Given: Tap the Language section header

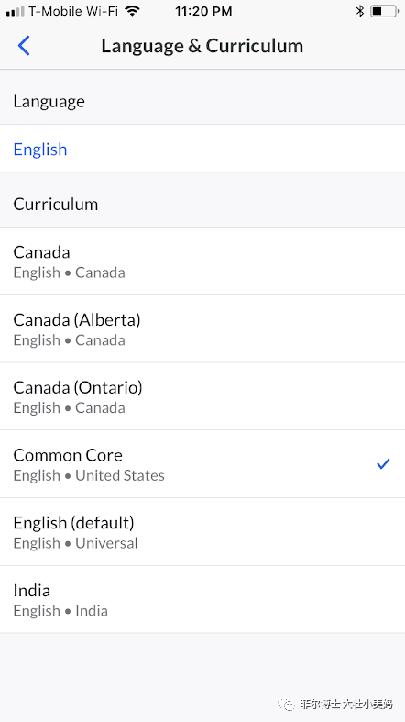Looking at the screenshot, I should (49, 101).
